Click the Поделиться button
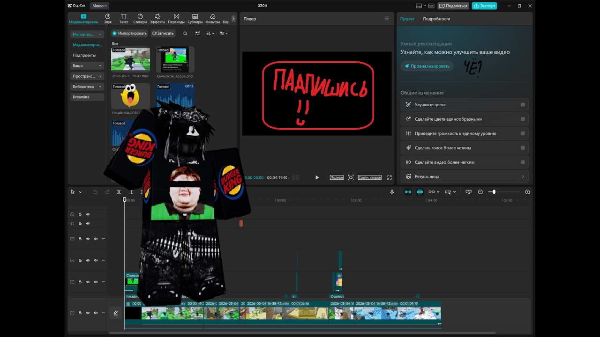 pos(454,6)
